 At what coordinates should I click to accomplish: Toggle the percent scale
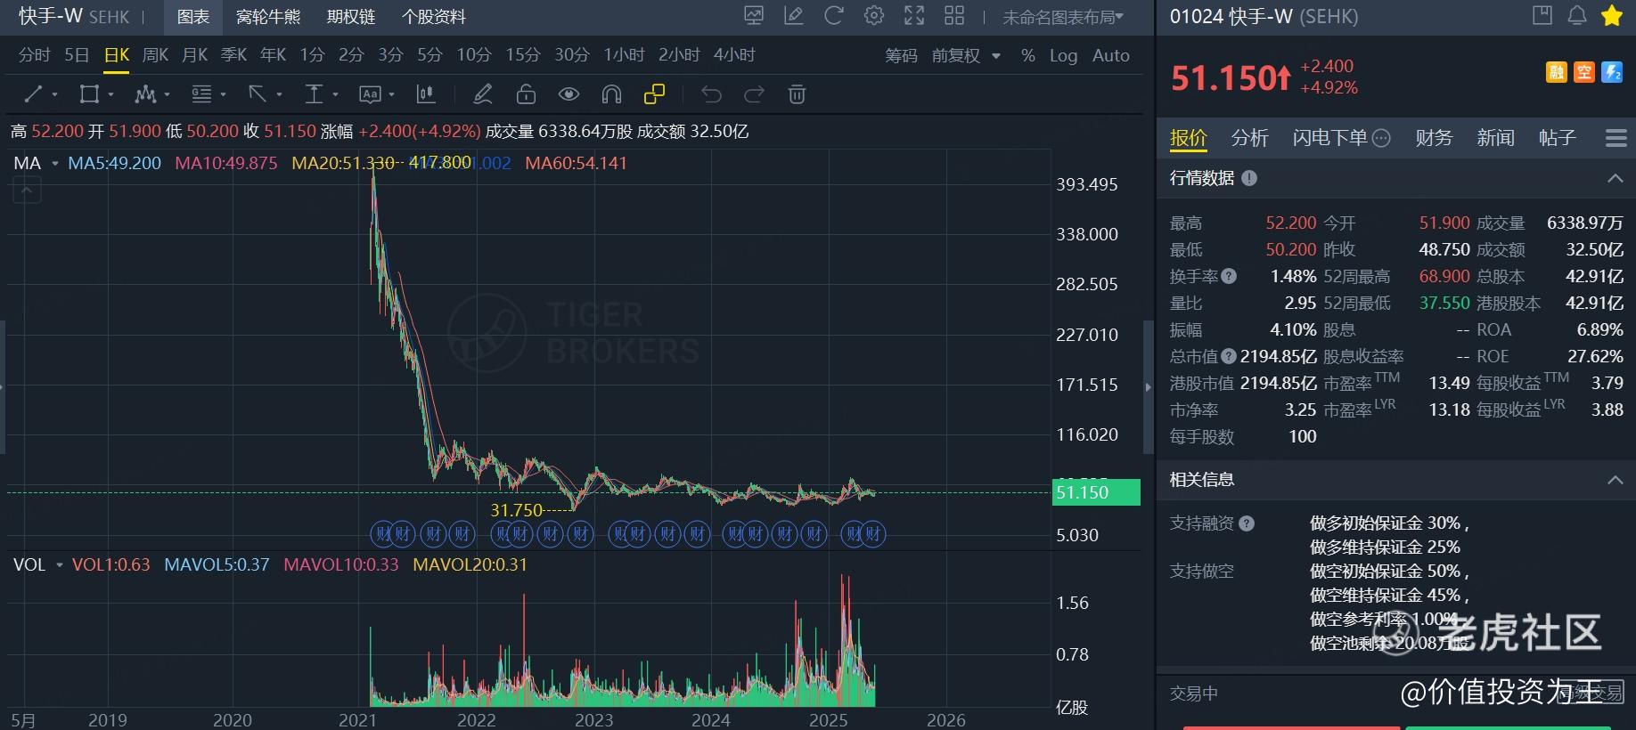[x=1028, y=55]
